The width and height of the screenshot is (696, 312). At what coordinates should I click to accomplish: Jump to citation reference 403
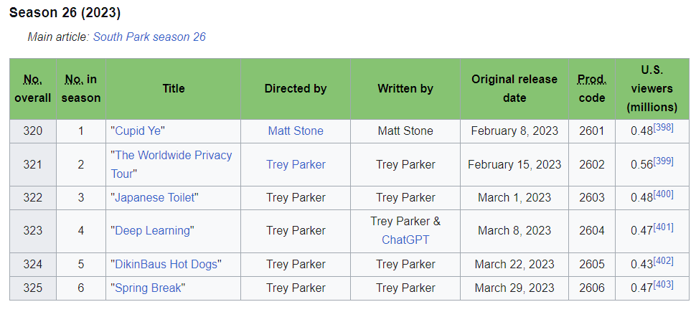click(663, 284)
